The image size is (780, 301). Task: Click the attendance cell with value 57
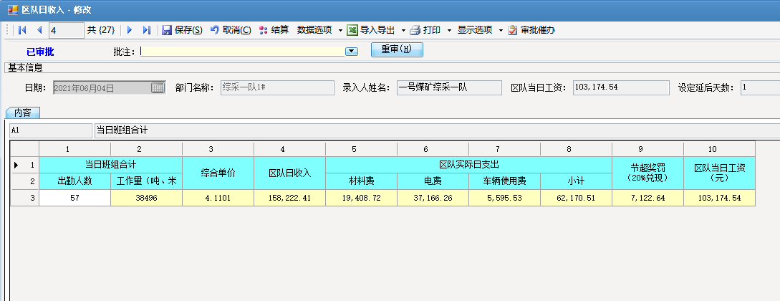pos(74,198)
